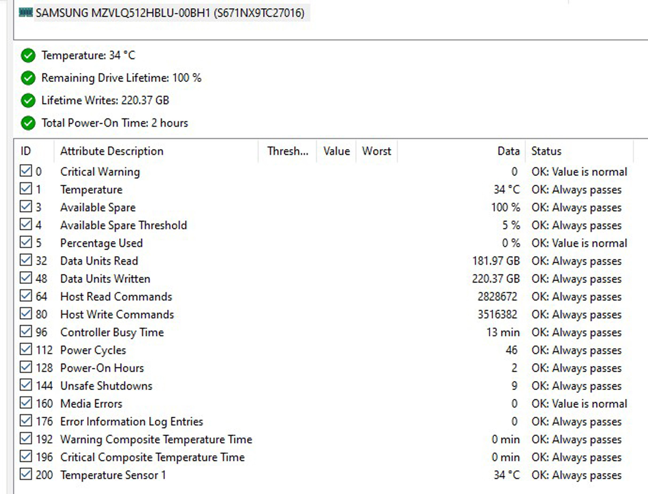
Task: Sort by the Data column header
Action: [461, 151]
